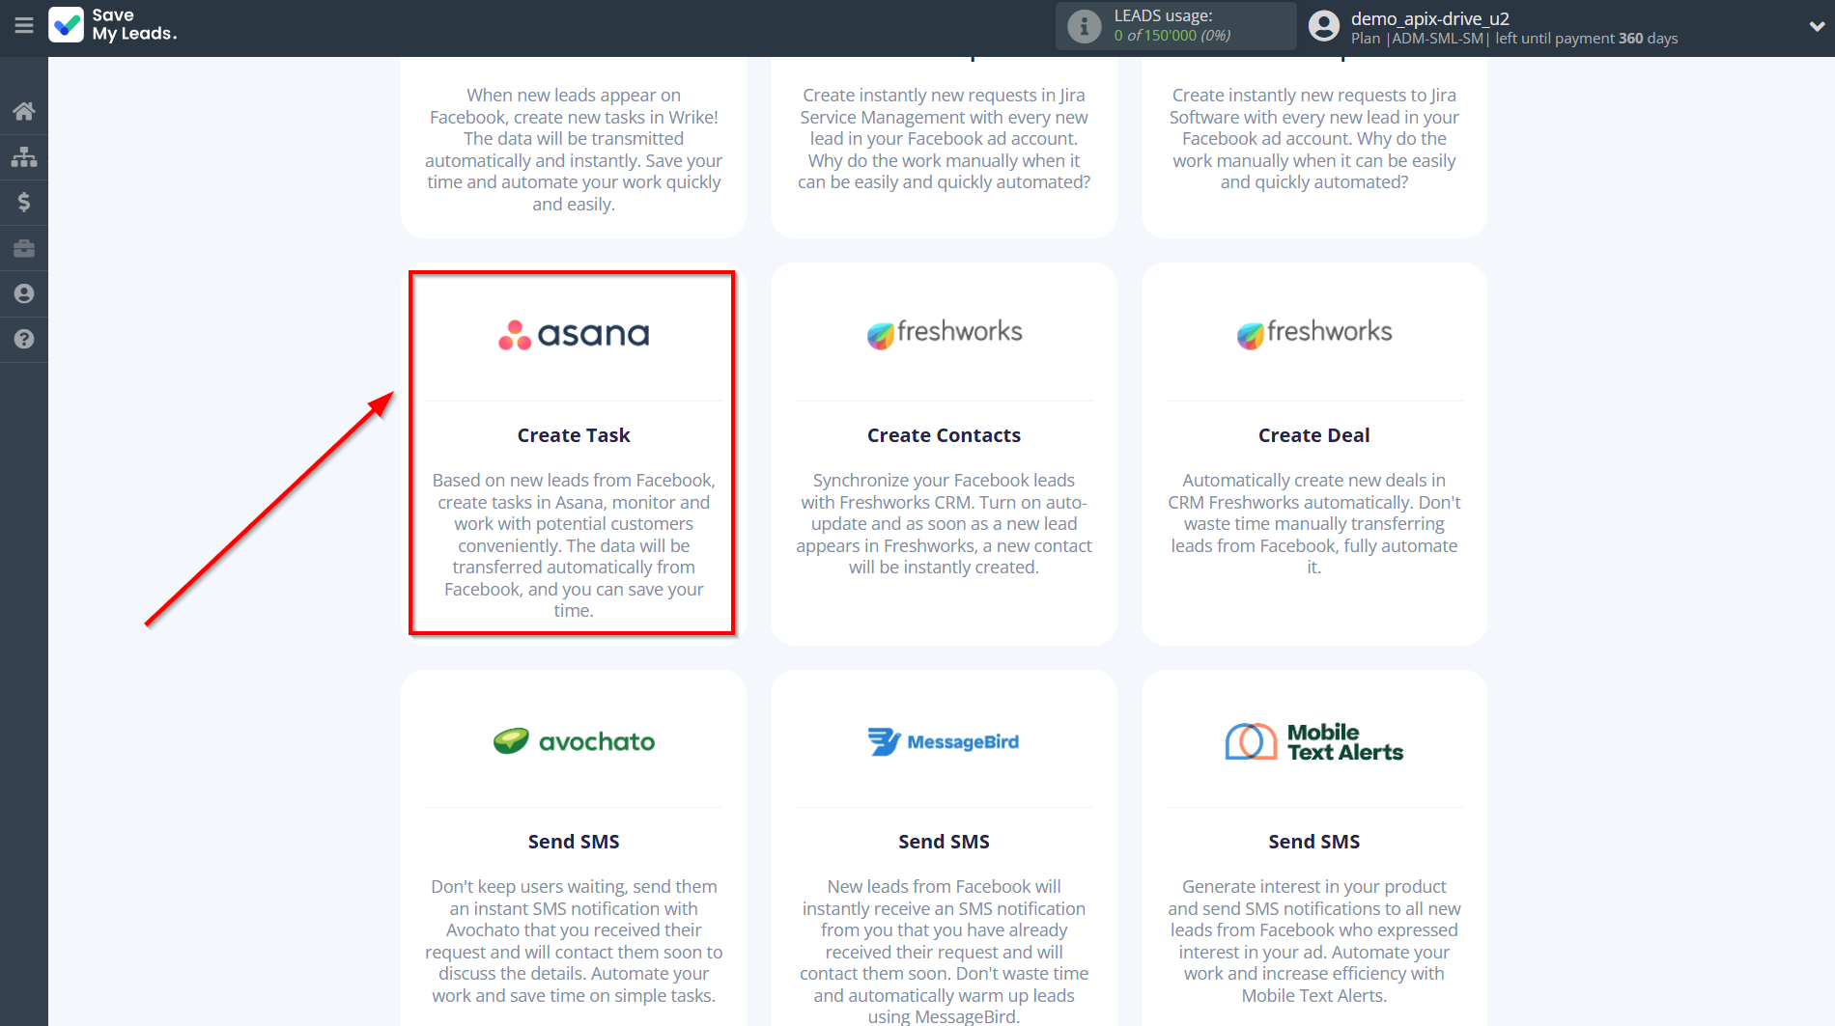Click the Save My Leads logo
This screenshot has width=1835, height=1026.
(x=112, y=25)
